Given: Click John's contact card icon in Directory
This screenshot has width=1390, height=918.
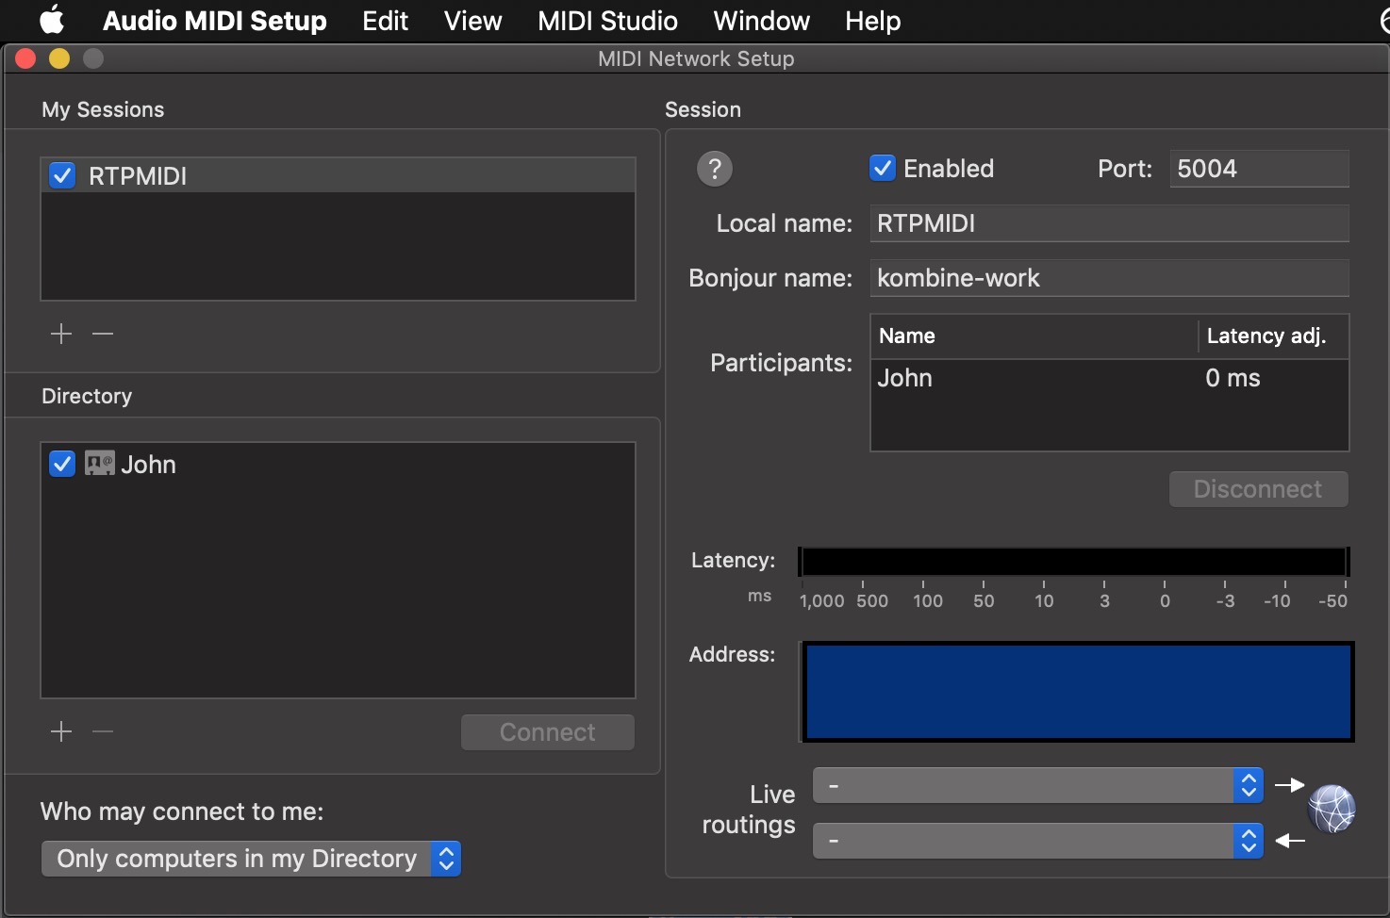Looking at the screenshot, I should (99, 464).
